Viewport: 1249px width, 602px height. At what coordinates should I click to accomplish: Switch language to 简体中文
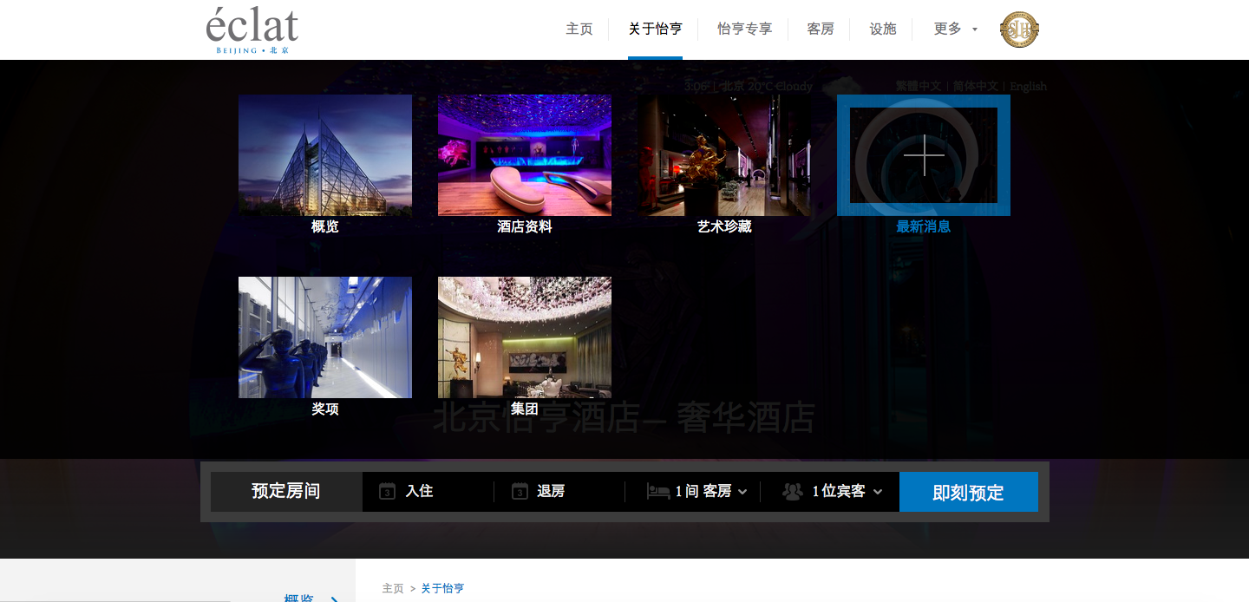pos(977,86)
